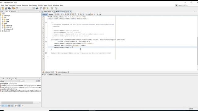The image size is (198, 111).
Task: Open the HTTP Server Monitor tab
Action: tap(55, 75)
